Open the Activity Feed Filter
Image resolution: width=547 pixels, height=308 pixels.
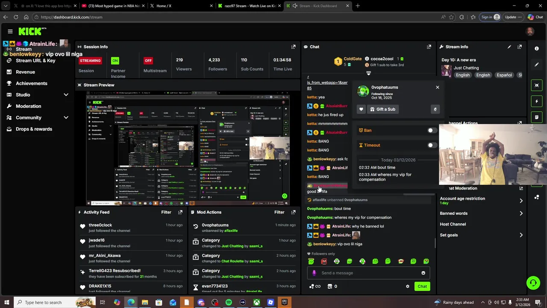[x=166, y=212]
